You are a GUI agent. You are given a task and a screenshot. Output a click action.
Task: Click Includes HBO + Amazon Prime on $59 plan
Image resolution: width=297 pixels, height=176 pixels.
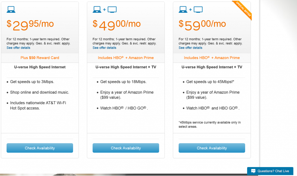212,58
